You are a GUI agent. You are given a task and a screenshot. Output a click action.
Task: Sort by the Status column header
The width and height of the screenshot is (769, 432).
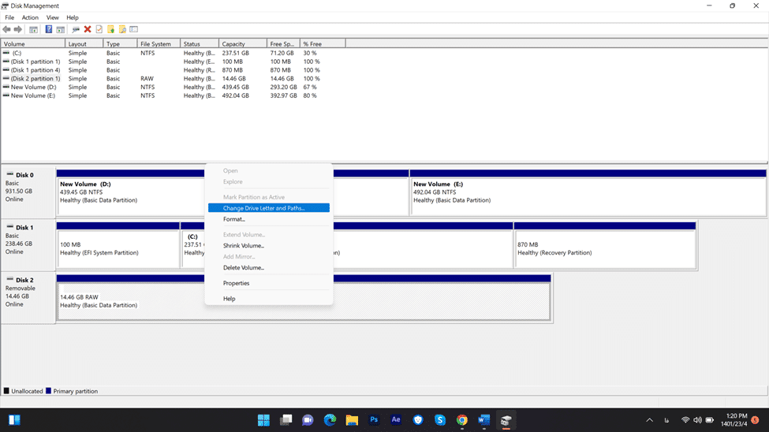199,43
